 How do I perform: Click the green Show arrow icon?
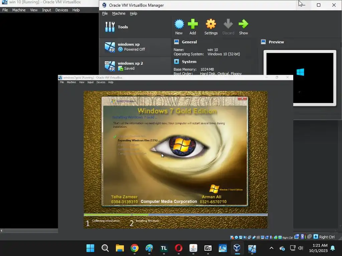tap(243, 24)
